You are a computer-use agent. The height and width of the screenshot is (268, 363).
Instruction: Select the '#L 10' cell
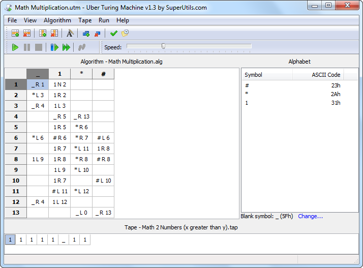pyautogui.click(x=103, y=181)
